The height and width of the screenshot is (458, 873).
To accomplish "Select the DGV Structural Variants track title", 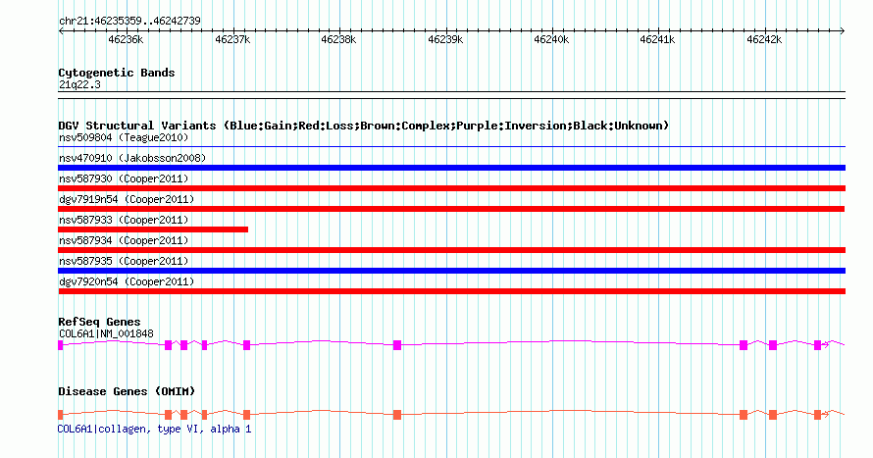I will click(364, 126).
